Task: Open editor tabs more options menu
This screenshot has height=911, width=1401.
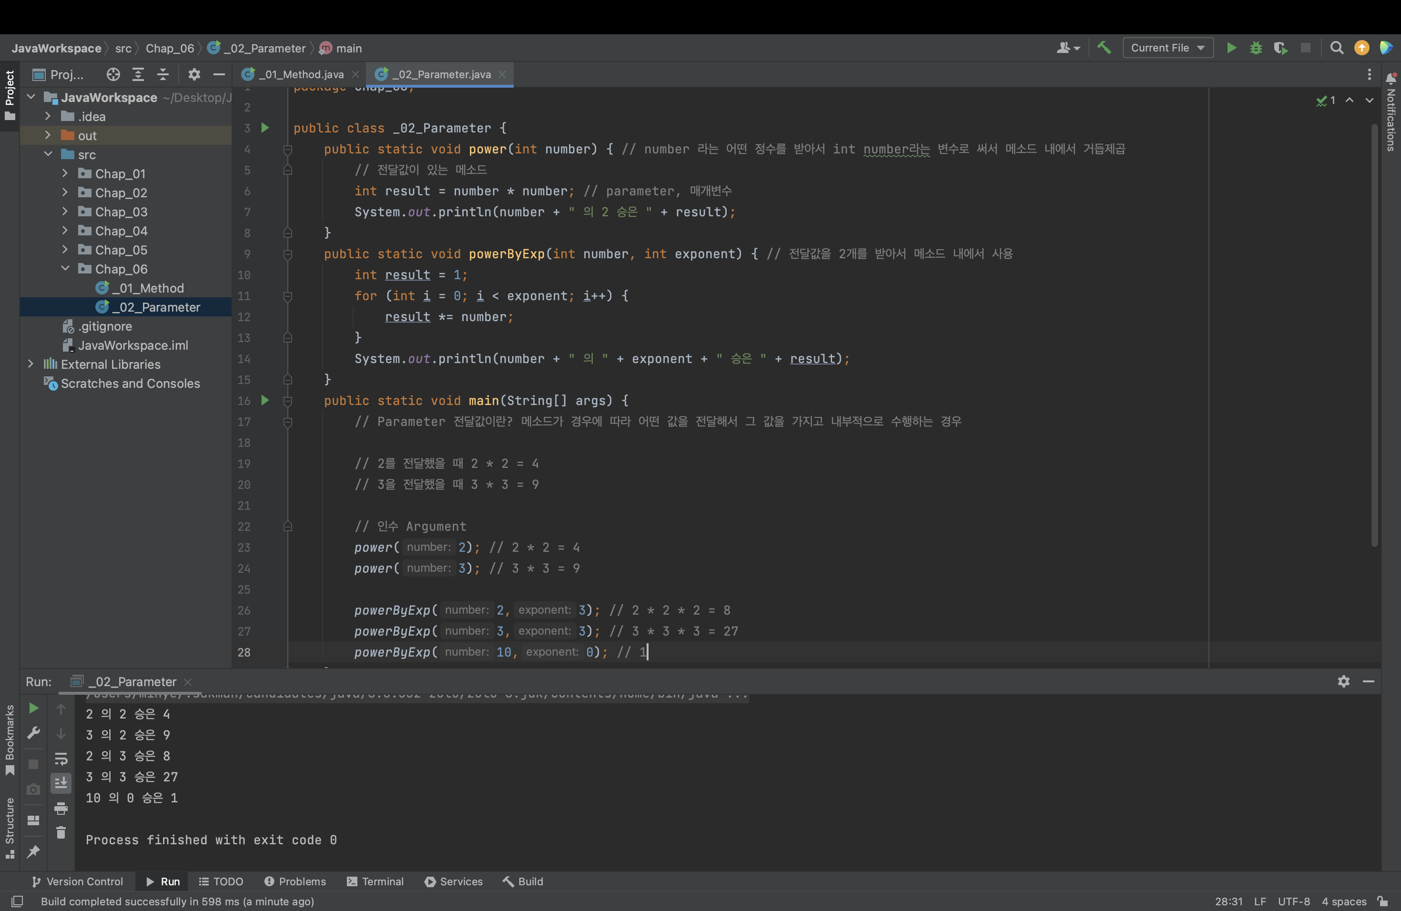Action: (x=1369, y=74)
